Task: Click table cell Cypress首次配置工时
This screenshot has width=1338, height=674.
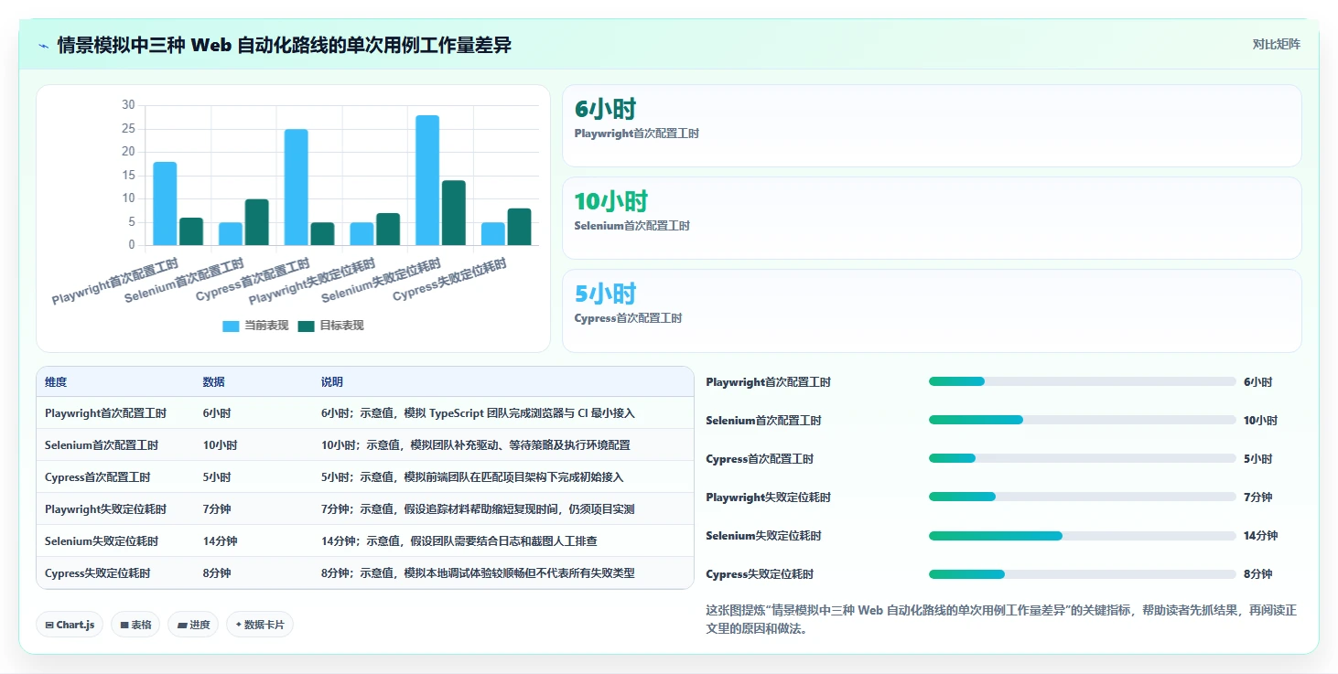Action: coord(98,477)
